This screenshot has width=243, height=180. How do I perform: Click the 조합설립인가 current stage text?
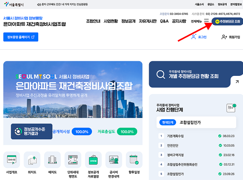(190, 122)
